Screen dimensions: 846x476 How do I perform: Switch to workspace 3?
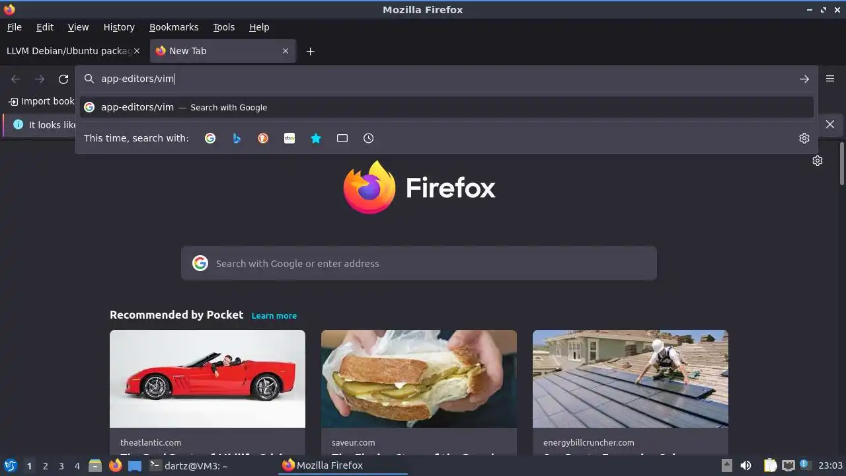click(x=61, y=466)
